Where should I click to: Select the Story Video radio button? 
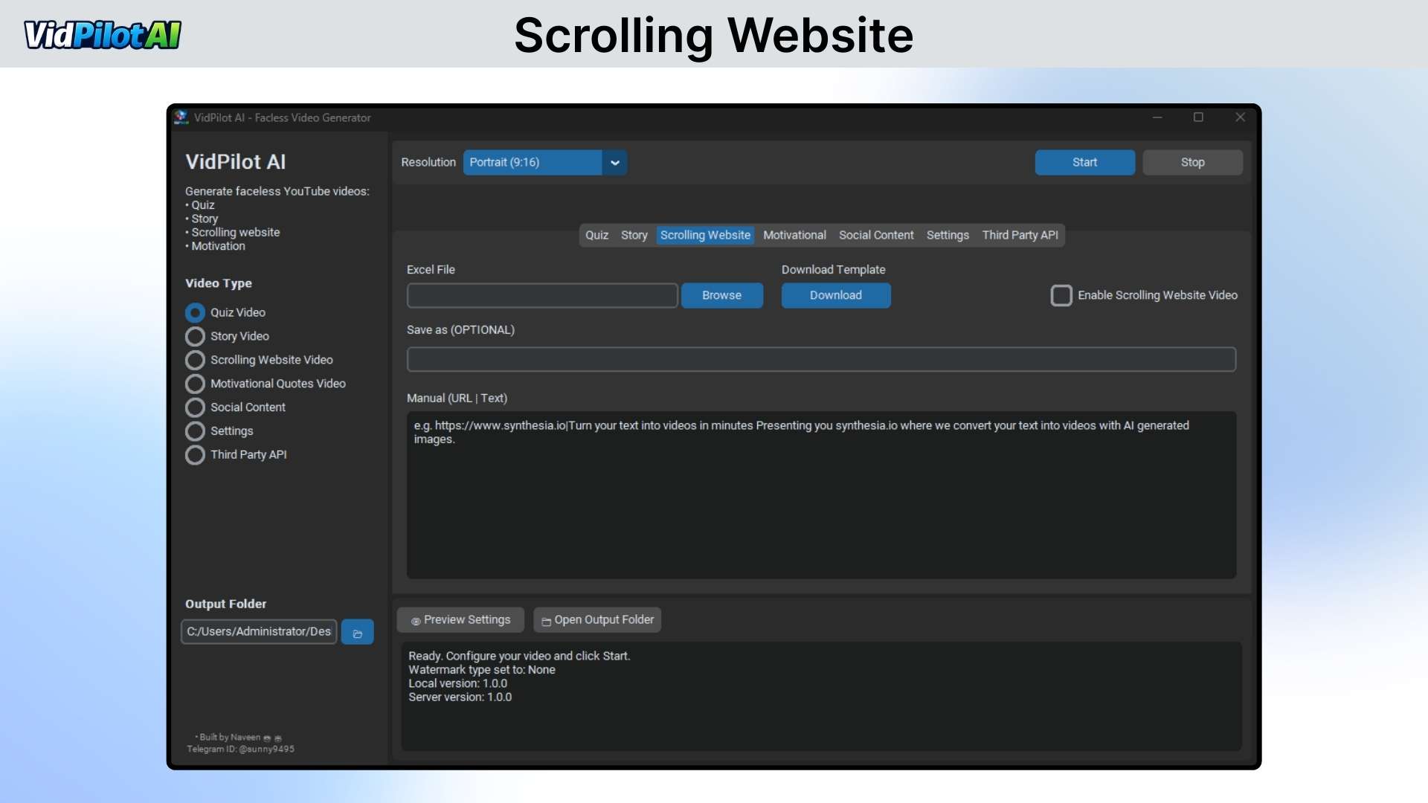point(195,336)
